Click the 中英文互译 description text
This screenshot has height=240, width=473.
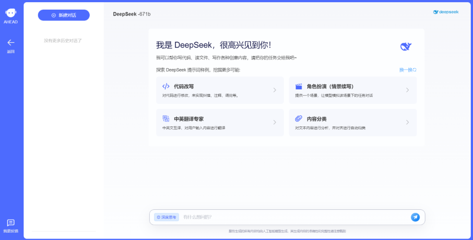[x=194, y=128]
